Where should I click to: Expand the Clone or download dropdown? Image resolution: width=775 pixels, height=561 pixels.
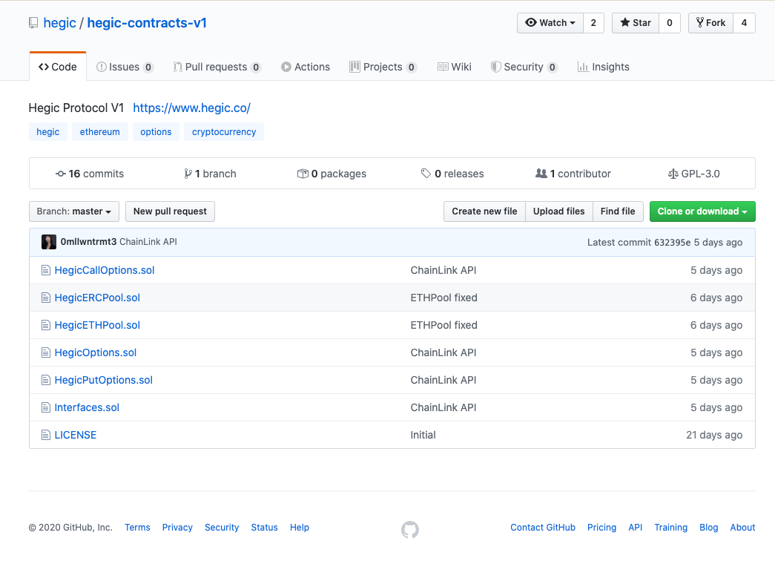tap(702, 211)
